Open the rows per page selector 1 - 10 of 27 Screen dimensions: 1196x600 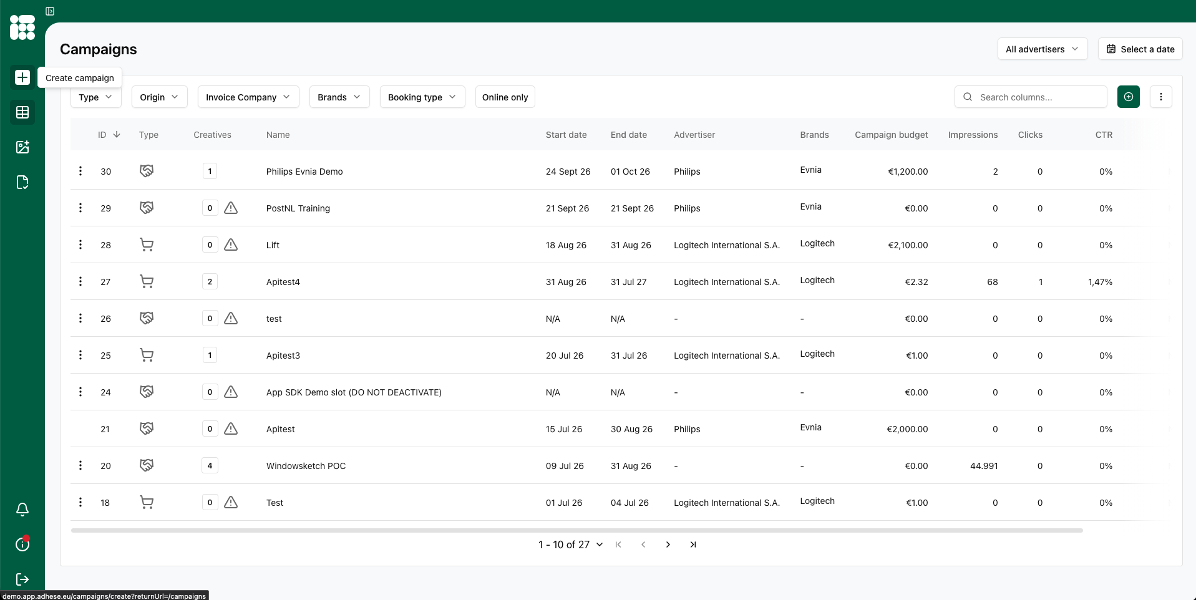(x=571, y=544)
